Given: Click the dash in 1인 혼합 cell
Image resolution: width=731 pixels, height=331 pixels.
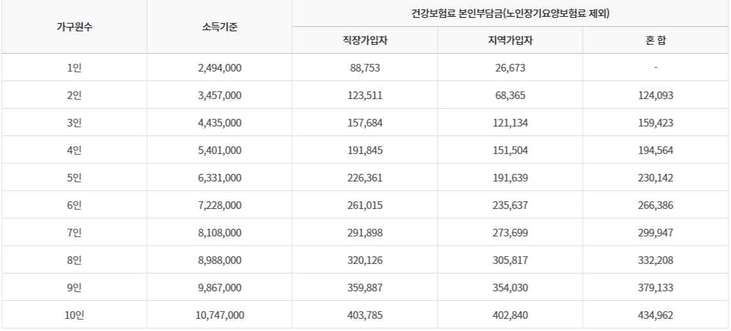Looking at the screenshot, I should point(656,68).
